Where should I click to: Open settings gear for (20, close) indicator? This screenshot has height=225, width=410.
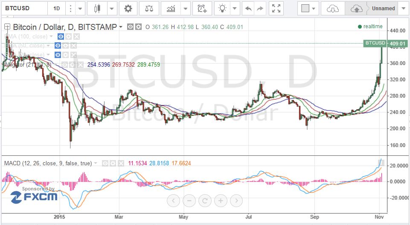[66, 55]
